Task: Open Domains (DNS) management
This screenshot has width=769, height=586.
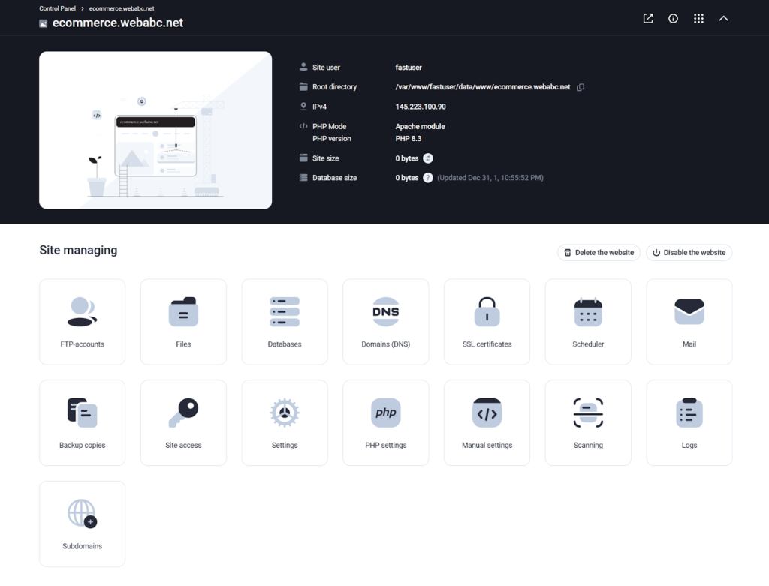Action: pos(385,322)
